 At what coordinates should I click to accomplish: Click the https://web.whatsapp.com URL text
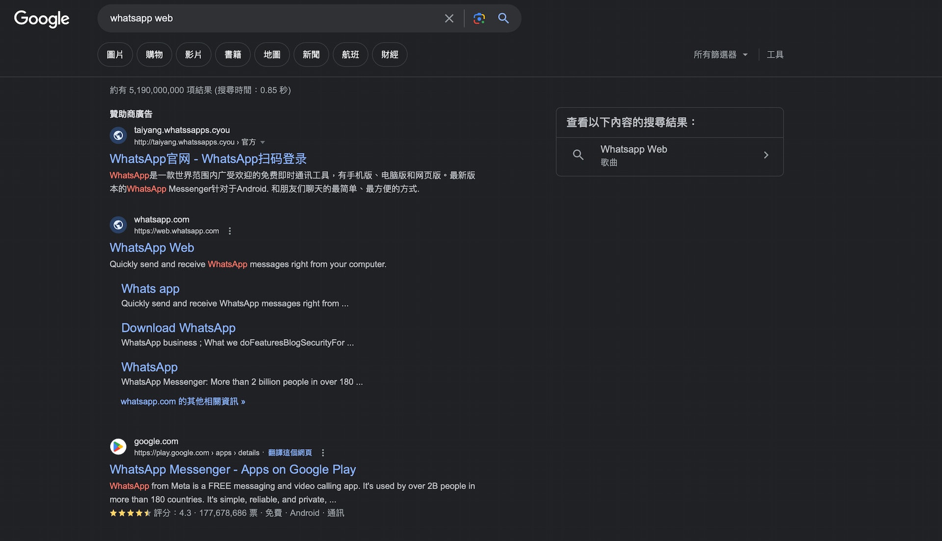pos(176,231)
